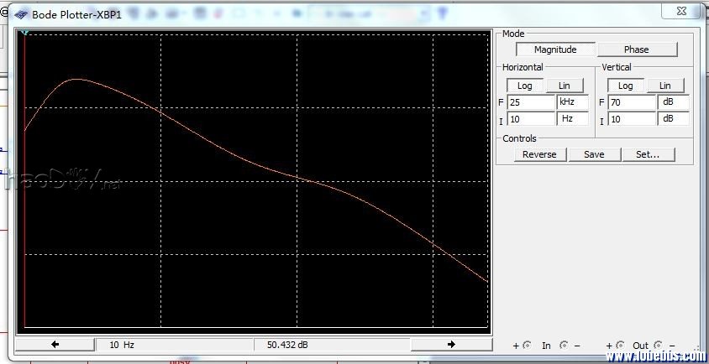This screenshot has width=709, height=364.
Task: Open the kHz unit selector for horizontal final
Action: (x=573, y=102)
